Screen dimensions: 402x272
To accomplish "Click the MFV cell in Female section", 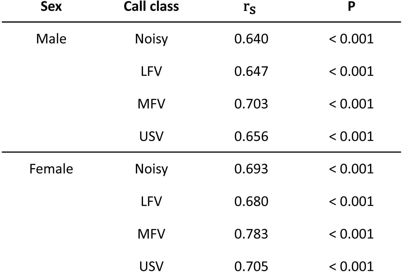I will click(151, 234).
